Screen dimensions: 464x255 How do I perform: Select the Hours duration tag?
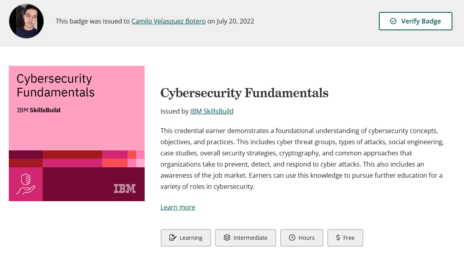[302, 238]
